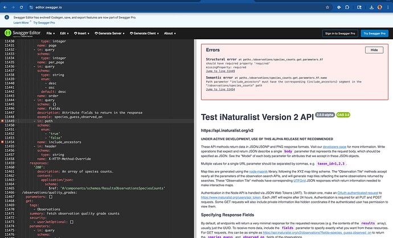This screenshot has height=238, width=393.
Task: Open the File menu
Action: tap(50, 34)
